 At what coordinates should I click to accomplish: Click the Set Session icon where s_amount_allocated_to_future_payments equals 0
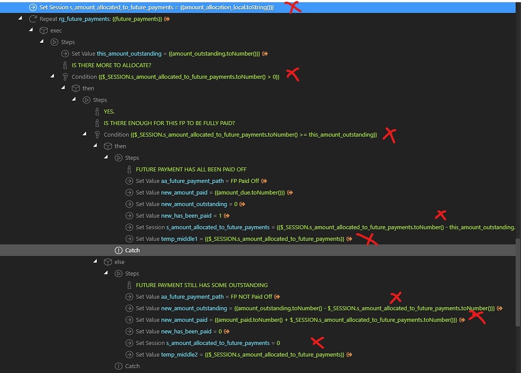tap(129, 342)
